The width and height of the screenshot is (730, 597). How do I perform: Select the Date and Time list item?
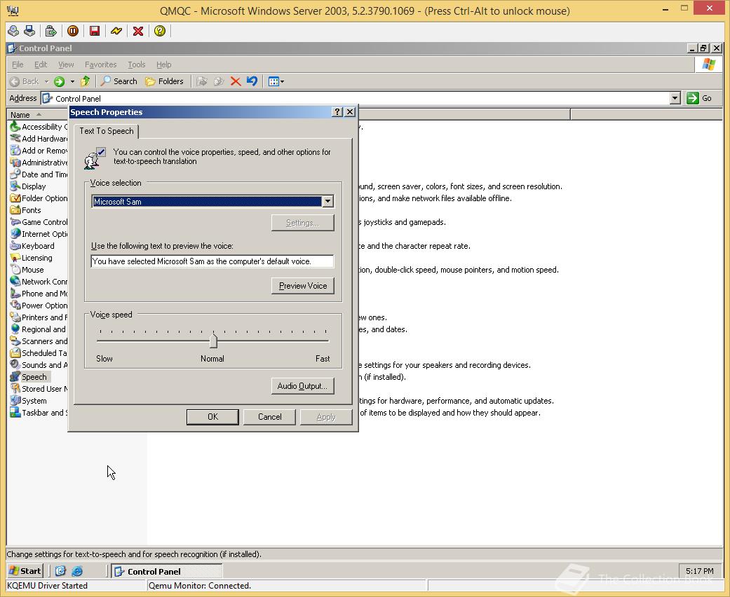click(x=38, y=174)
